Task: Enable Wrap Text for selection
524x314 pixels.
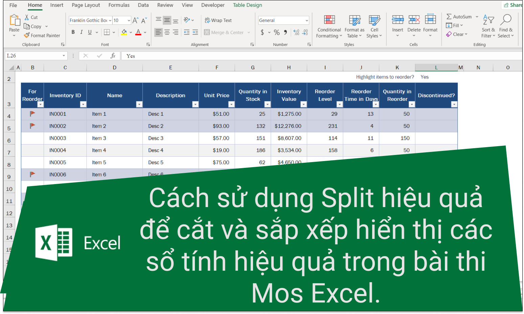Action: tap(218, 20)
